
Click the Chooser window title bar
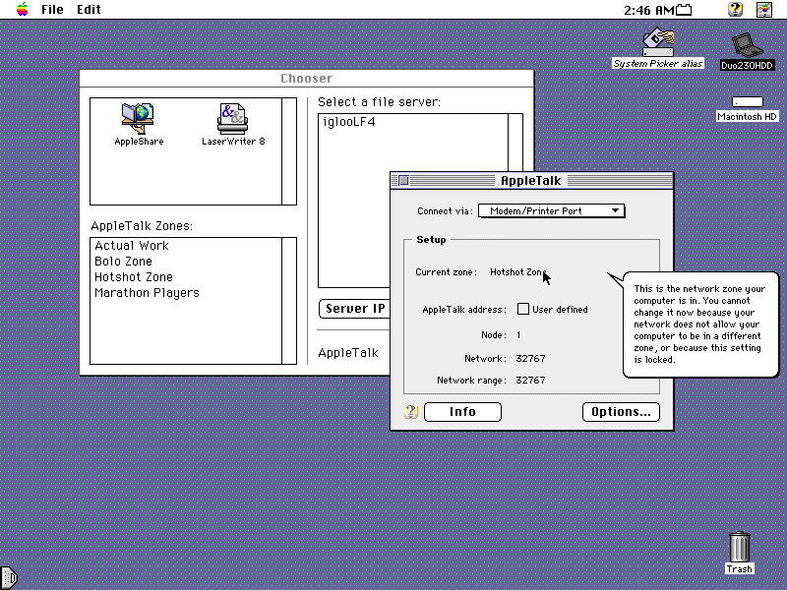click(307, 79)
